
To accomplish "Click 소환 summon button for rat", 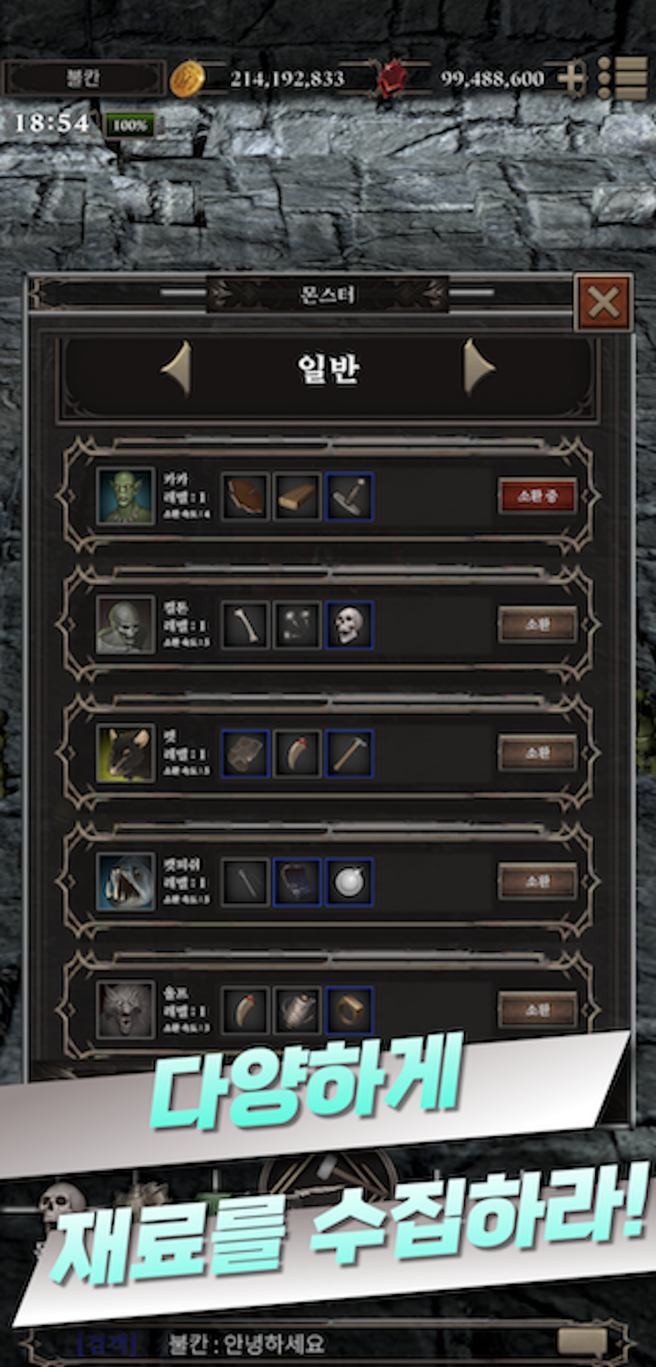I will point(537,754).
